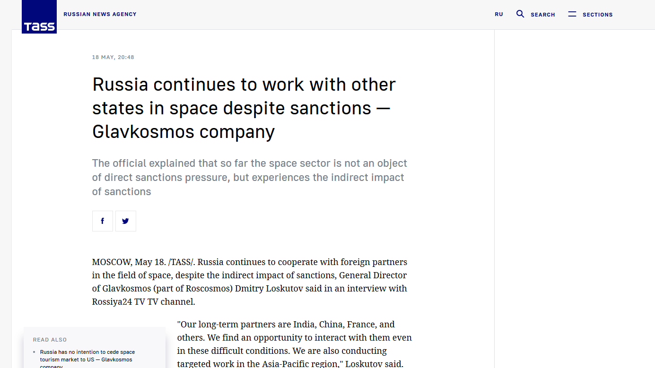The width and height of the screenshot is (655, 368).
Task: Open 'Russia has no intention to cede' link
Action: click(x=87, y=359)
